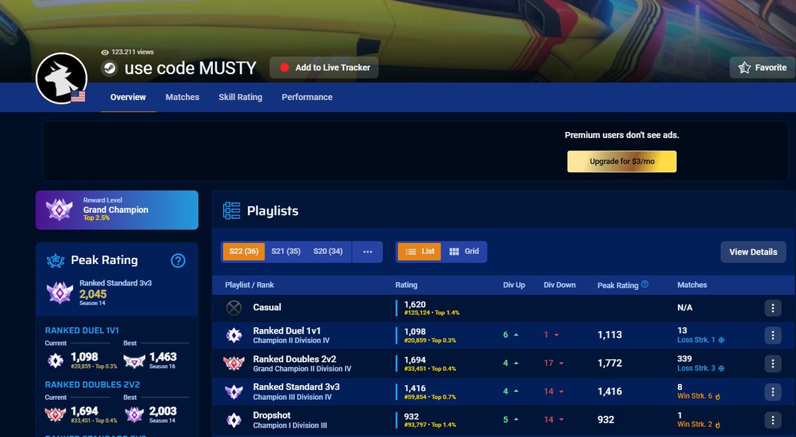Click RANKED DUEL 1V1 sidebar heading
The height and width of the screenshot is (437, 796).
coord(82,330)
